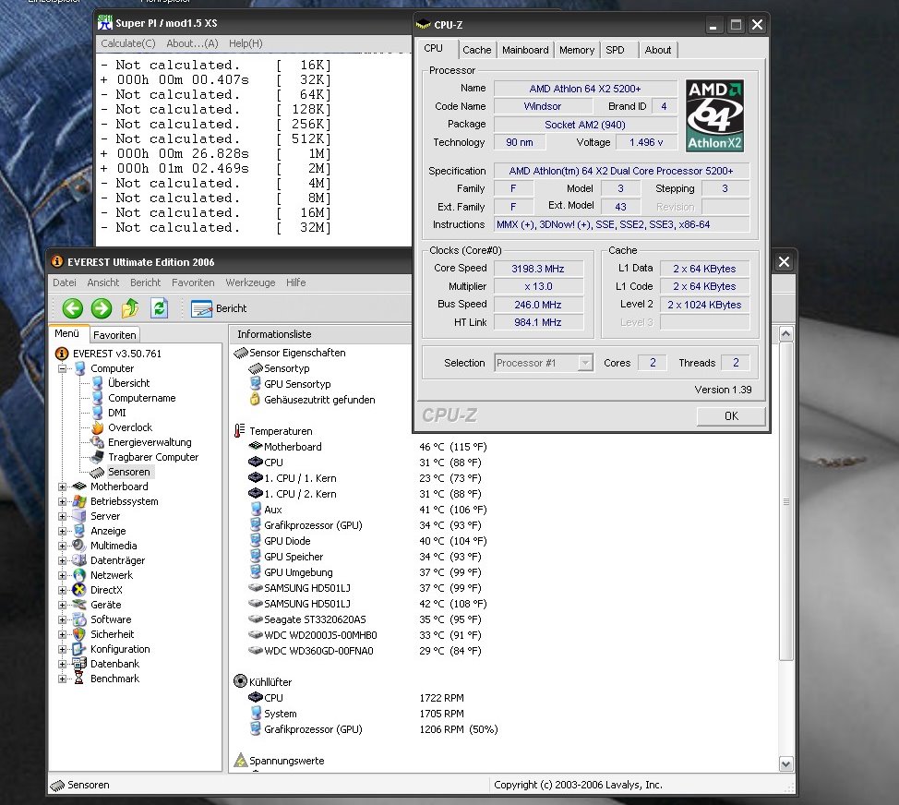Click the AMD Athlon 64 X2 logo
This screenshot has width=899, height=805.
(x=714, y=115)
